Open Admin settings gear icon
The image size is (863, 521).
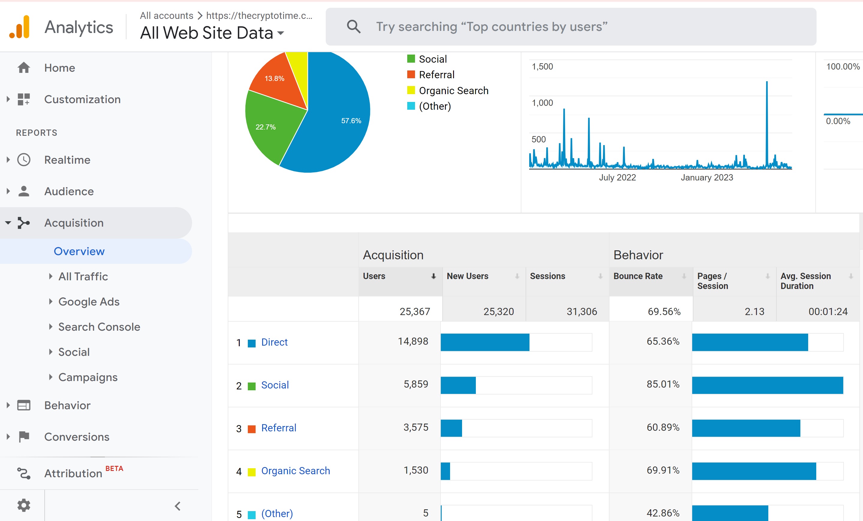click(x=24, y=505)
